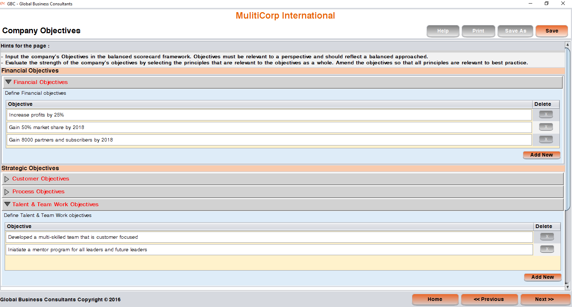Screen dimensions: 572x307
Task: Delete the 'multi-skilled team' objective
Action: point(547,237)
